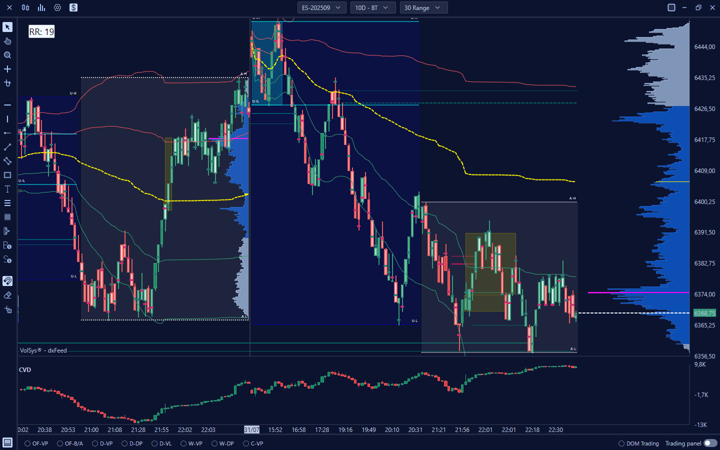The height and width of the screenshot is (450, 720).
Task: Select the D-VP radio option
Action: point(95,443)
